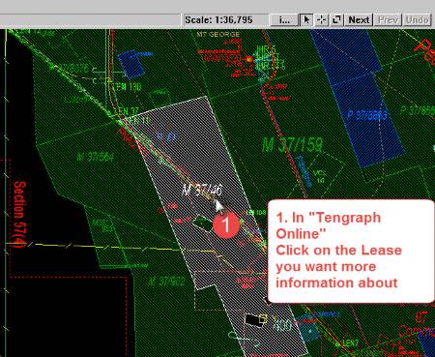This screenshot has width=435, height=357.
Task: Click the blue P 37/8863 tenement
Action: (367, 115)
